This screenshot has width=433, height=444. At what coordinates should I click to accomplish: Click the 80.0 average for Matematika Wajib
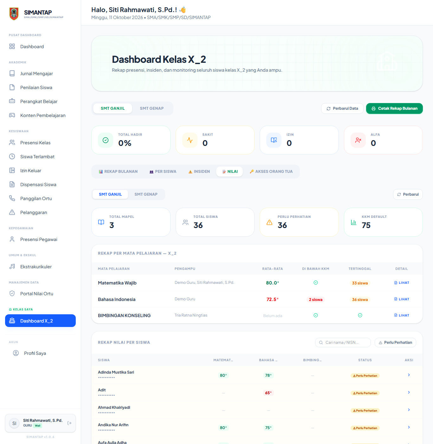click(273, 283)
